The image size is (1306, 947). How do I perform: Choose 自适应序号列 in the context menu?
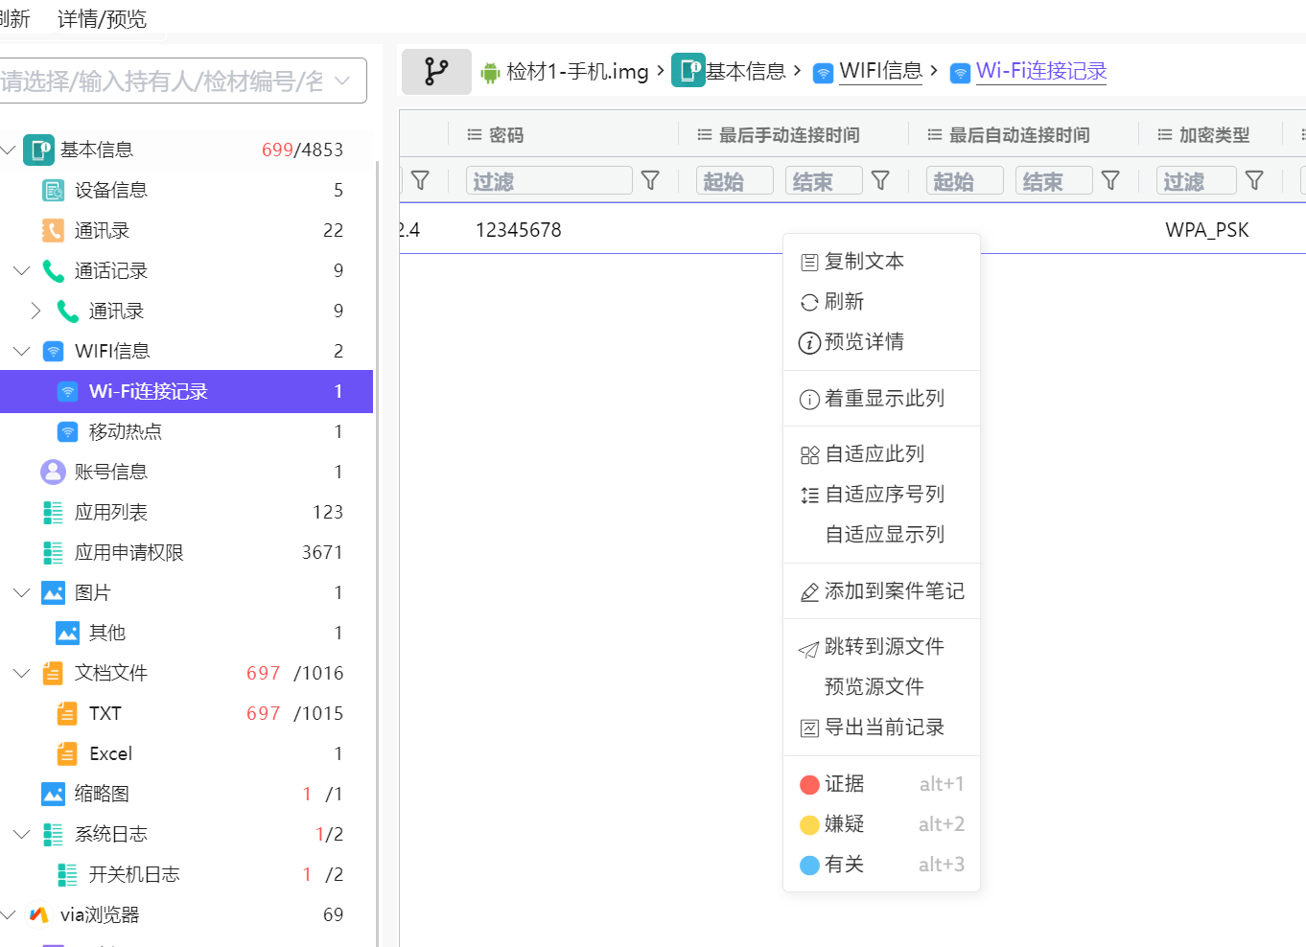coord(881,495)
